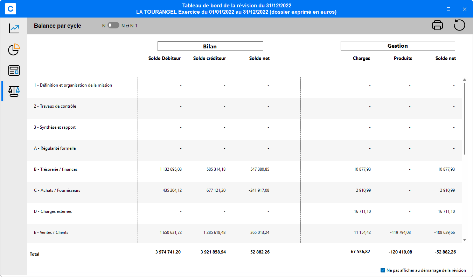Toggle the N / N et N-1 switch
This screenshot has height=277, width=473.
[x=113, y=25]
